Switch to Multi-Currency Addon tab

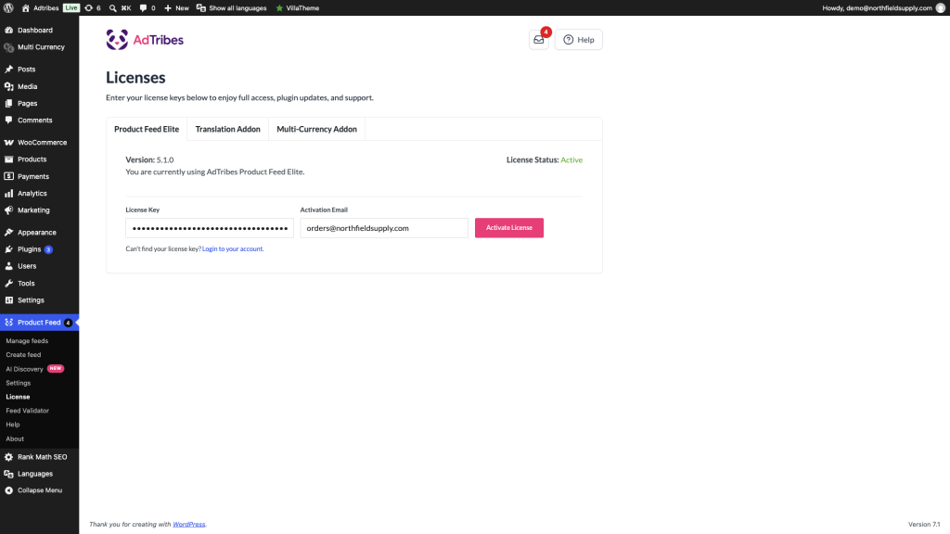317,129
